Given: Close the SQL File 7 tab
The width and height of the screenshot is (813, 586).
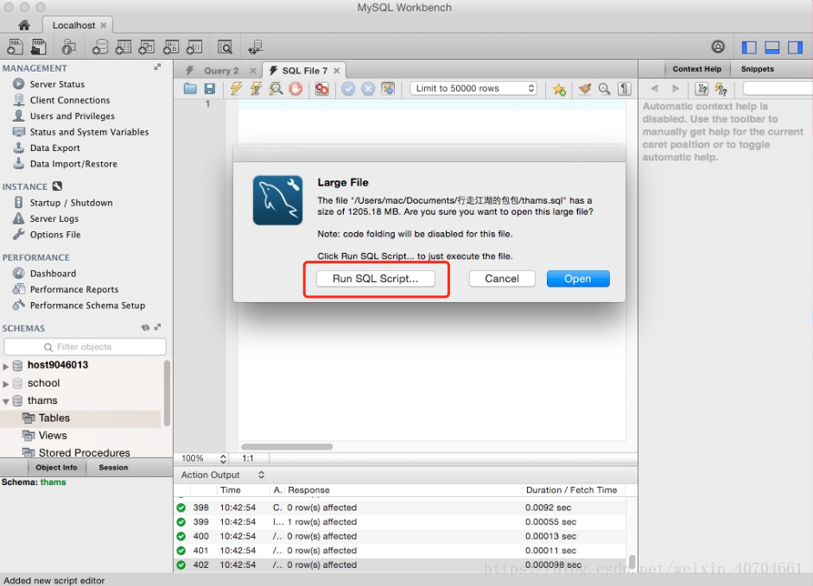Looking at the screenshot, I should 336,71.
